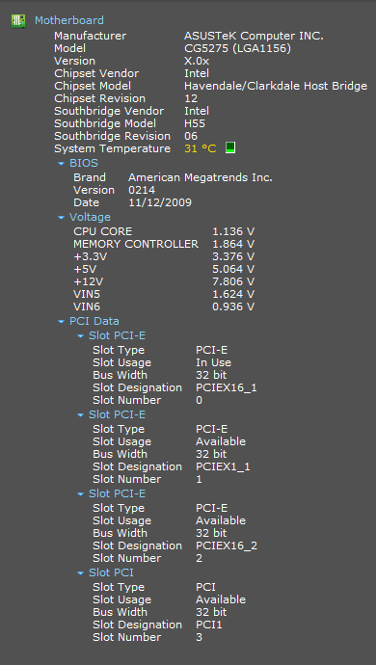Screen dimensions: 376x665
Task: Open the Motherboard heading link
Action: (x=69, y=20)
